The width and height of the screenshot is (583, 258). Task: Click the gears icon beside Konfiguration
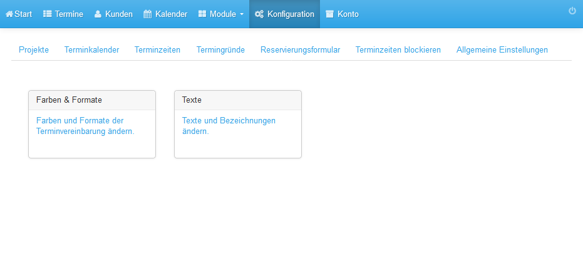point(259,14)
